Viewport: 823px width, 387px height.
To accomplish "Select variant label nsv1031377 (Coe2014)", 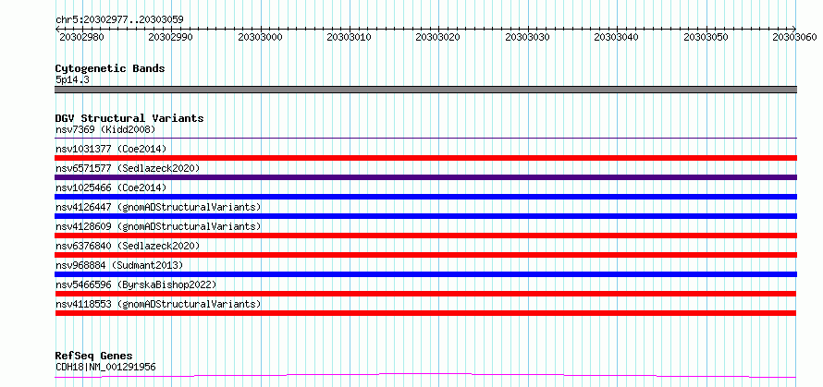I will pos(111,149).
